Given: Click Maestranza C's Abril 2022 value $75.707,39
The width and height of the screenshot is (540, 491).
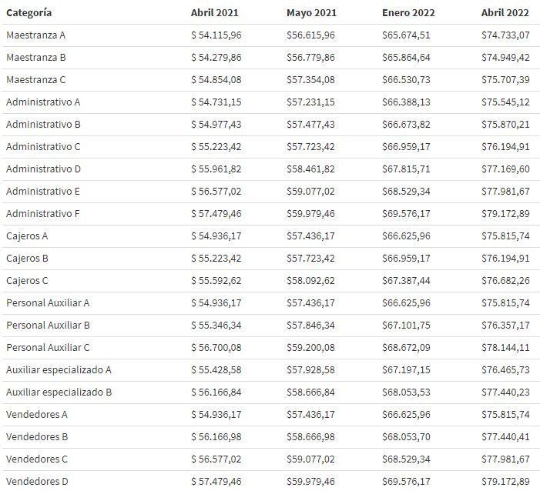Looking at the screenshot, I should click(x=505, y=80).
